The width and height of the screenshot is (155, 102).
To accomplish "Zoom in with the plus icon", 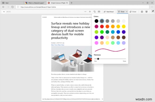I will point(90,12).
